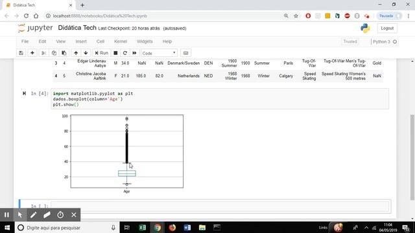Open Firefox from the taskbar
Image resolution: width=415 pixels, height=233 pixels.
[x=172, y=227]
